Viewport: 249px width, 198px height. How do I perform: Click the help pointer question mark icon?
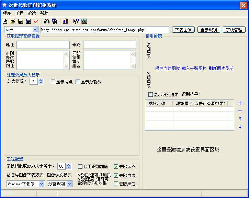[x=76, y=21]
